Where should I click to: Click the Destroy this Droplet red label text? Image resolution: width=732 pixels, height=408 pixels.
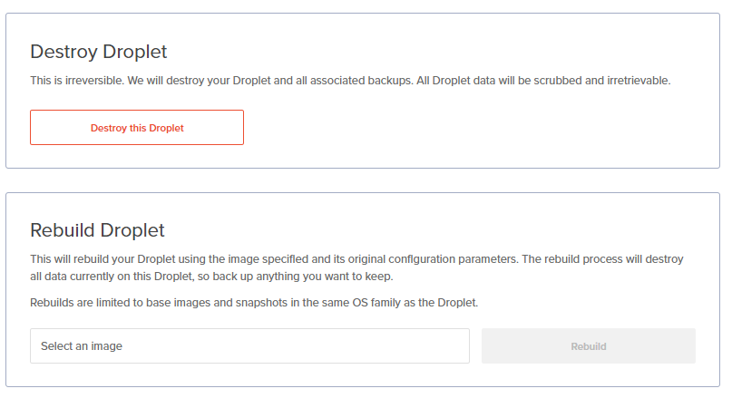[x=137, y=128]
